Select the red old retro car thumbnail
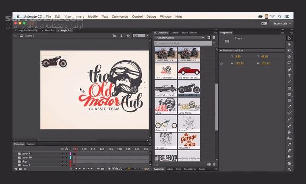 click(x=189, y=71)
